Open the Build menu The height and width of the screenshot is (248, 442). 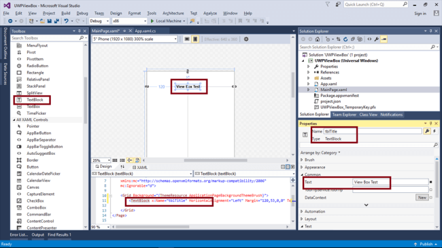[66, 13]
